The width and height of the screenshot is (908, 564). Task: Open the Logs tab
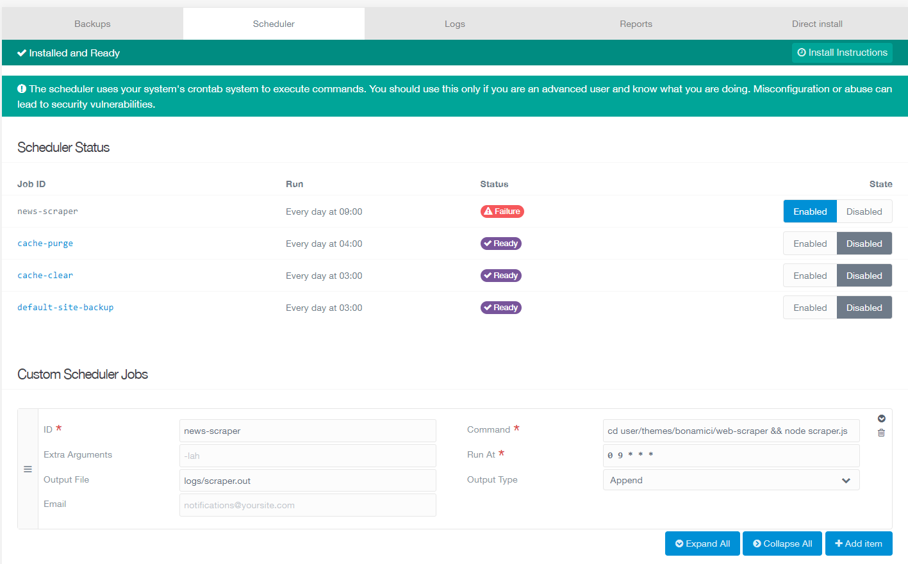point(455,24)
